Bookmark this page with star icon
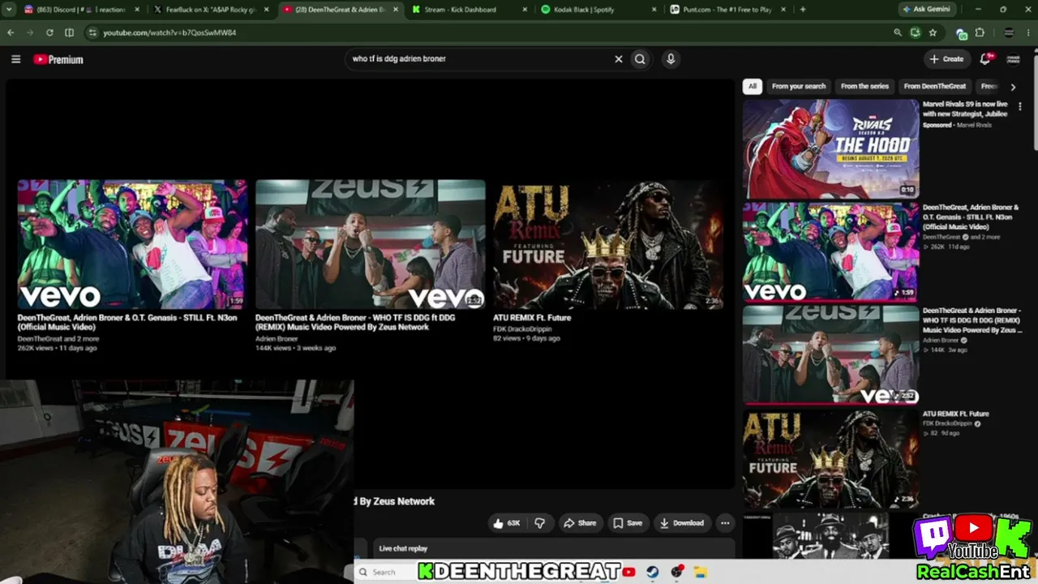 coord(933,32)
